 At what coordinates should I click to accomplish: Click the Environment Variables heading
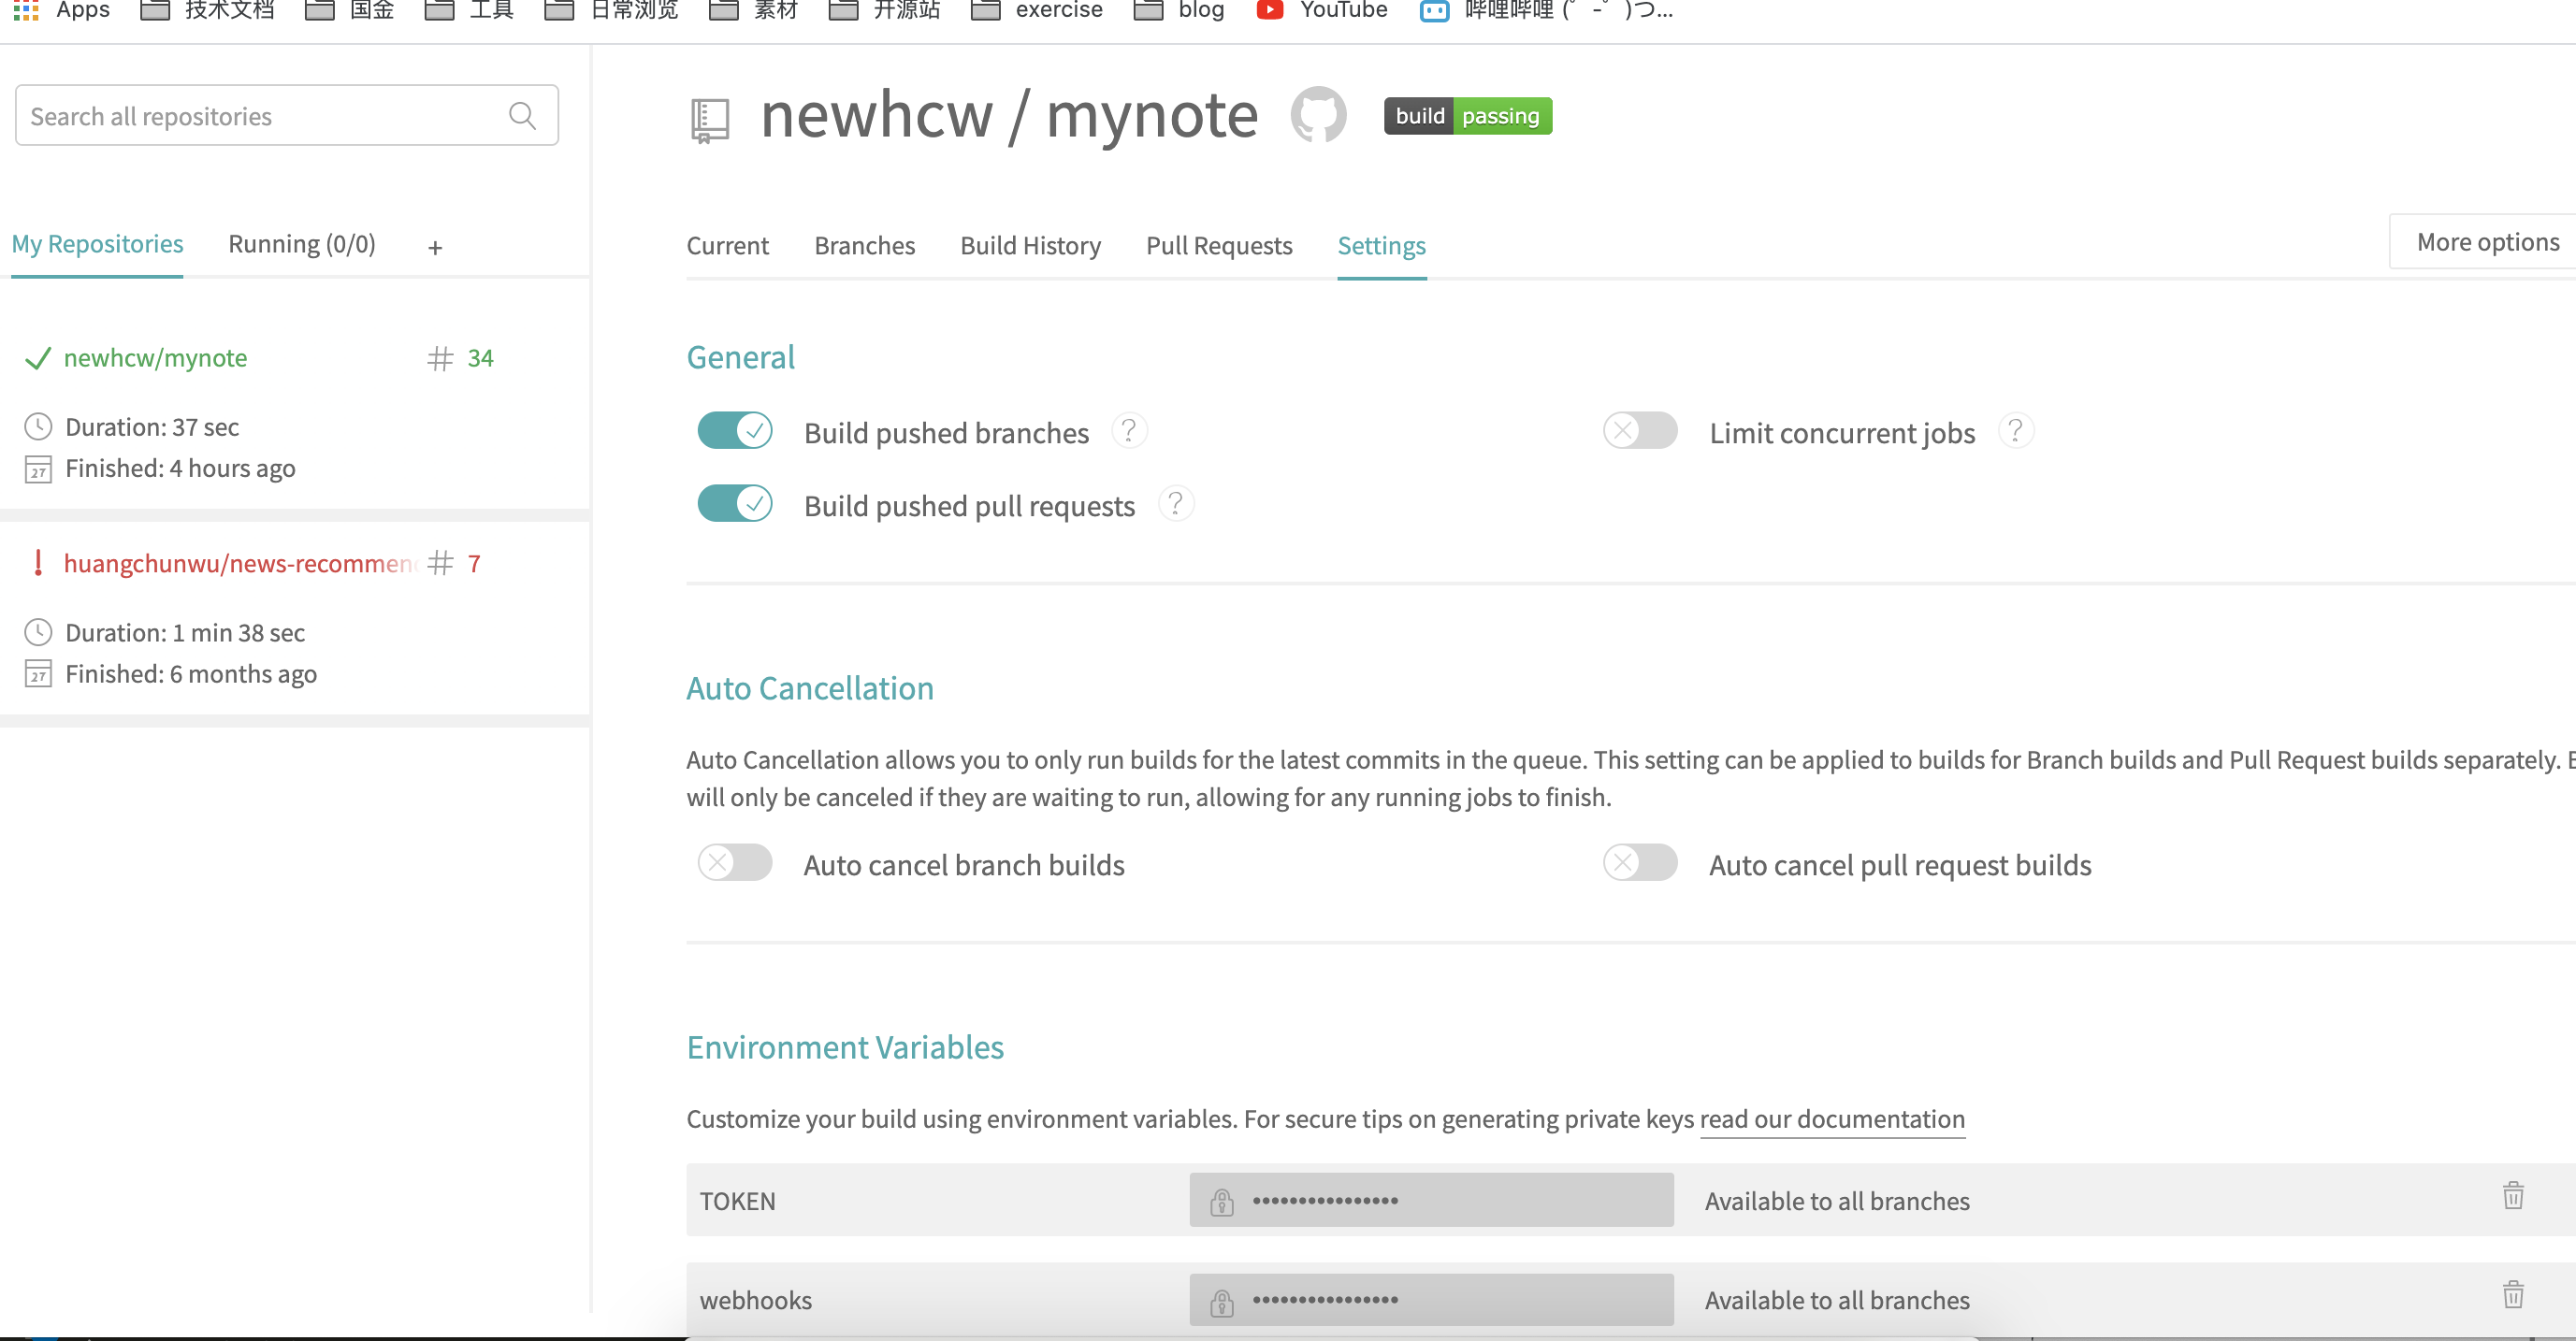(845, 1046)
